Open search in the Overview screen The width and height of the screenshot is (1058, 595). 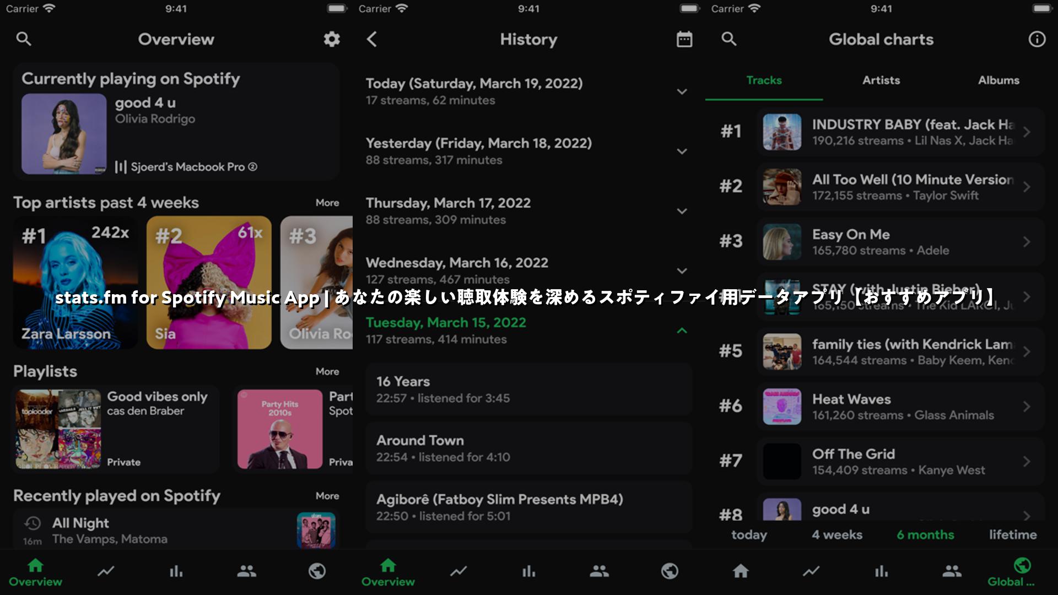(24, 39)
